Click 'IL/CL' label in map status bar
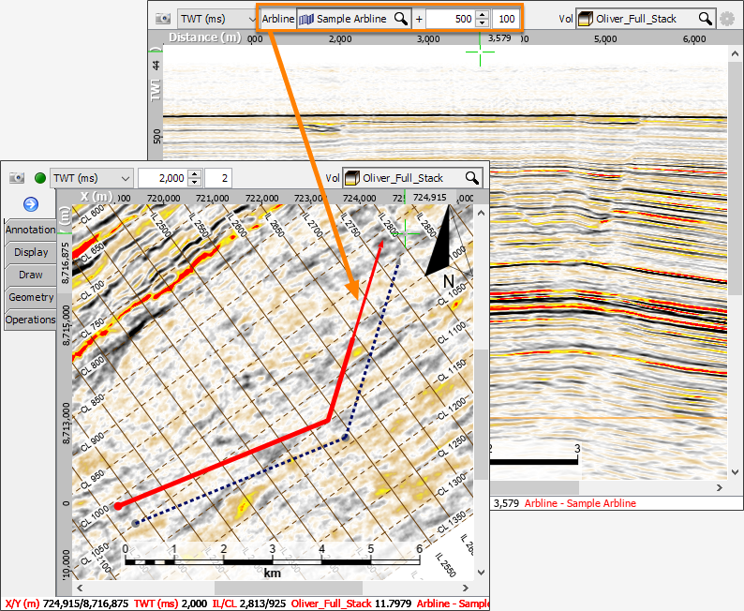Viewport: 744px width, 611px height. (224, 604)
